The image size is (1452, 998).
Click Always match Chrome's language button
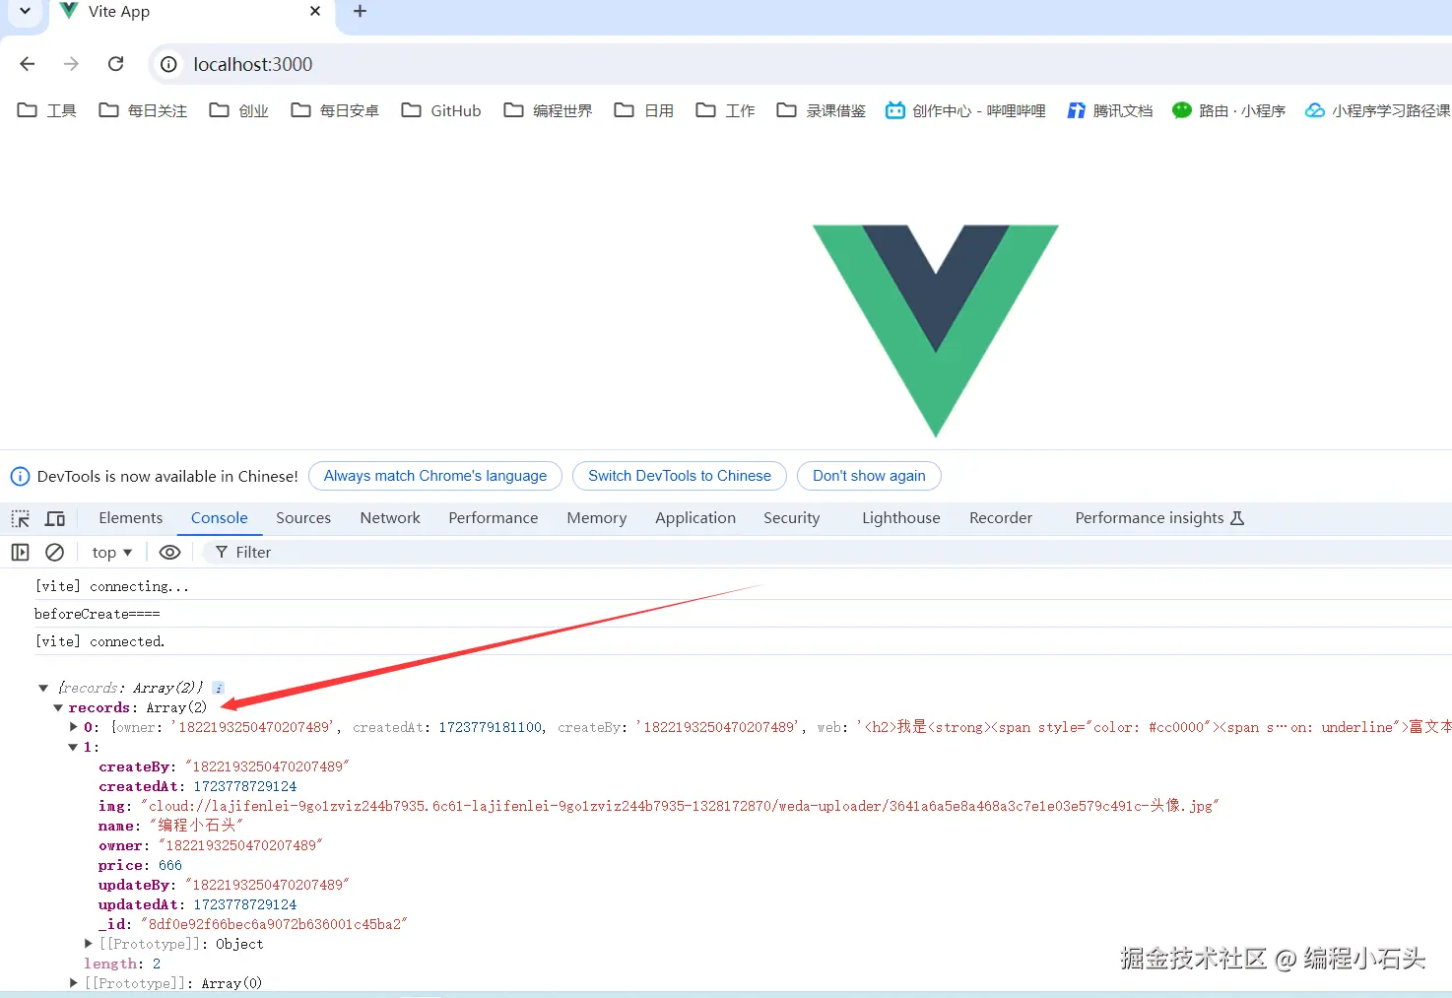(x=435, y=476)
